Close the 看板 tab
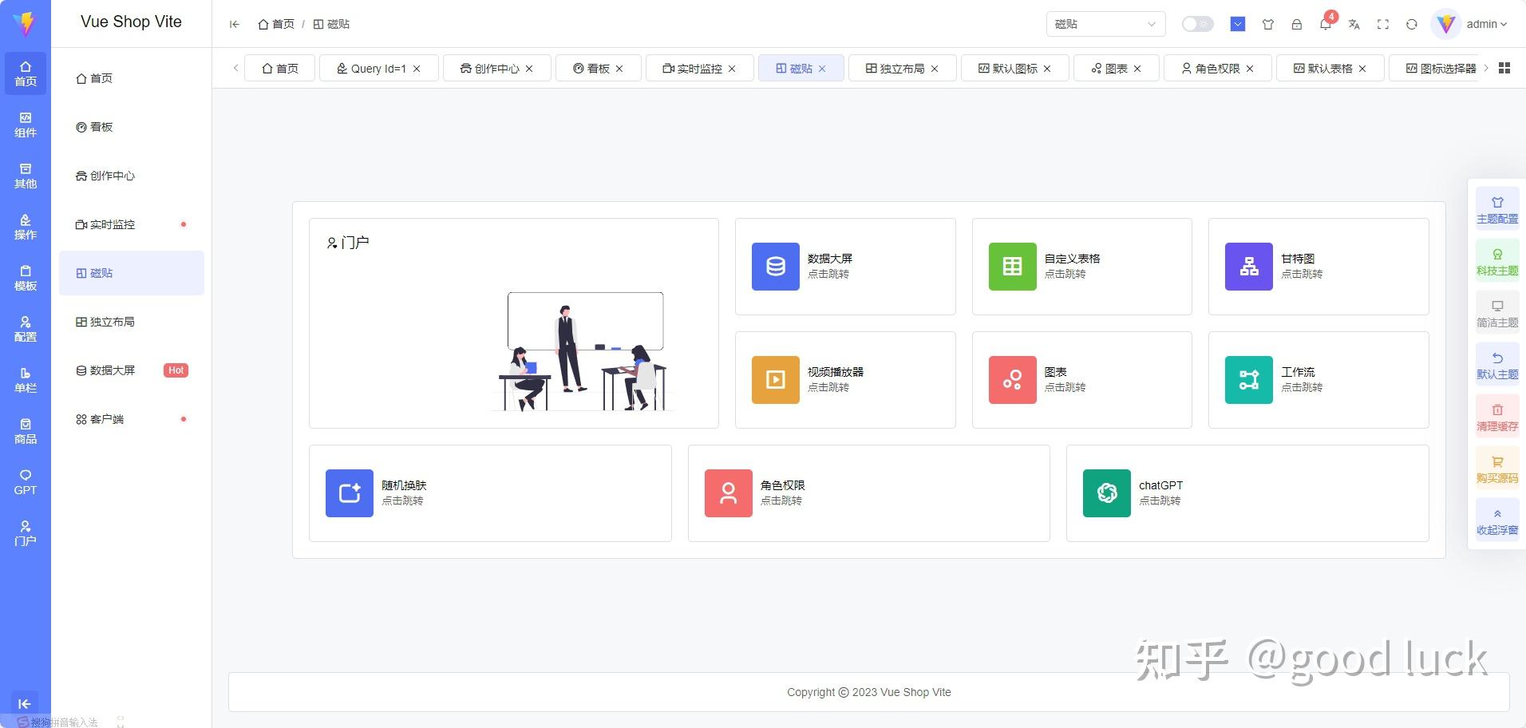Image resolution: width=1526 pixels, height=728 pixels. click(x=619, y=69)
